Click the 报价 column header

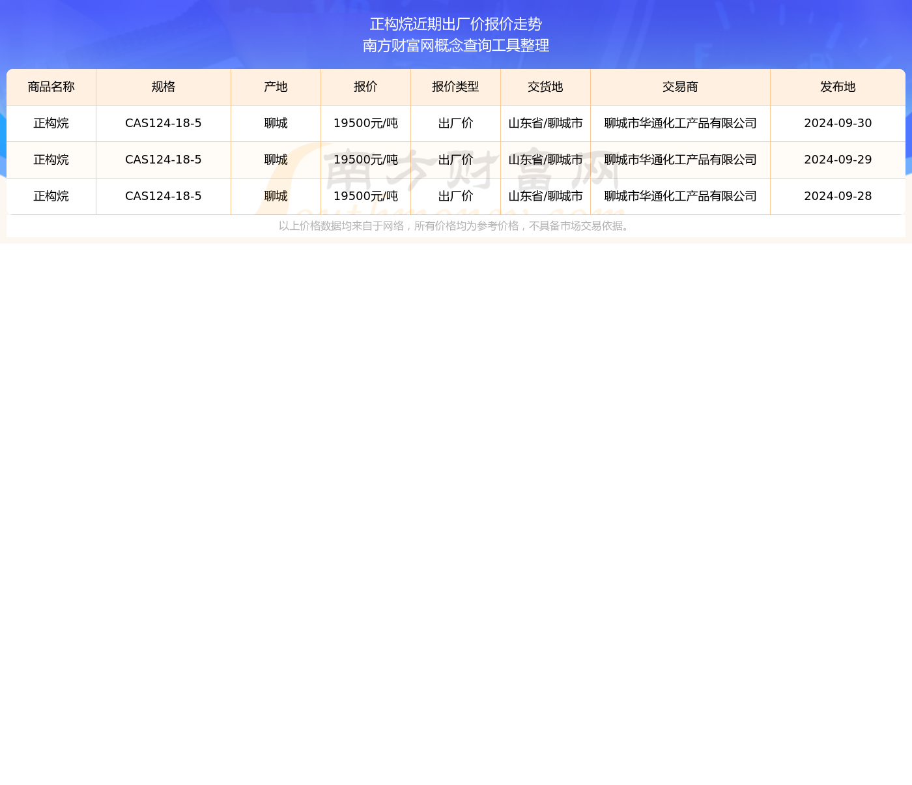tap(366, 87)
